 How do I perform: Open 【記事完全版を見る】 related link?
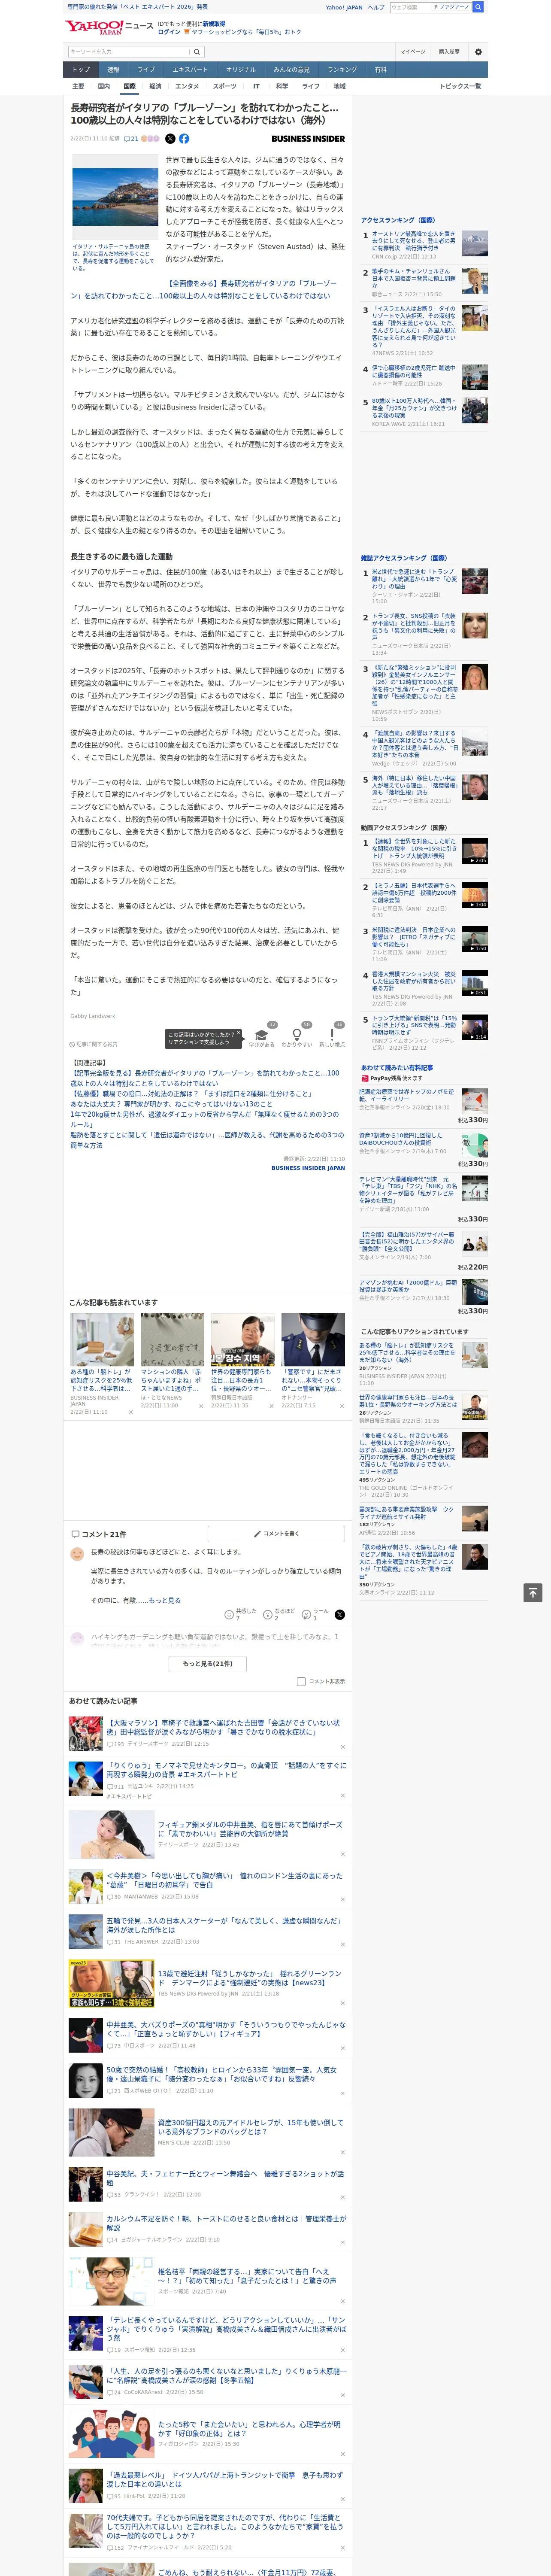click(205, 1078)
